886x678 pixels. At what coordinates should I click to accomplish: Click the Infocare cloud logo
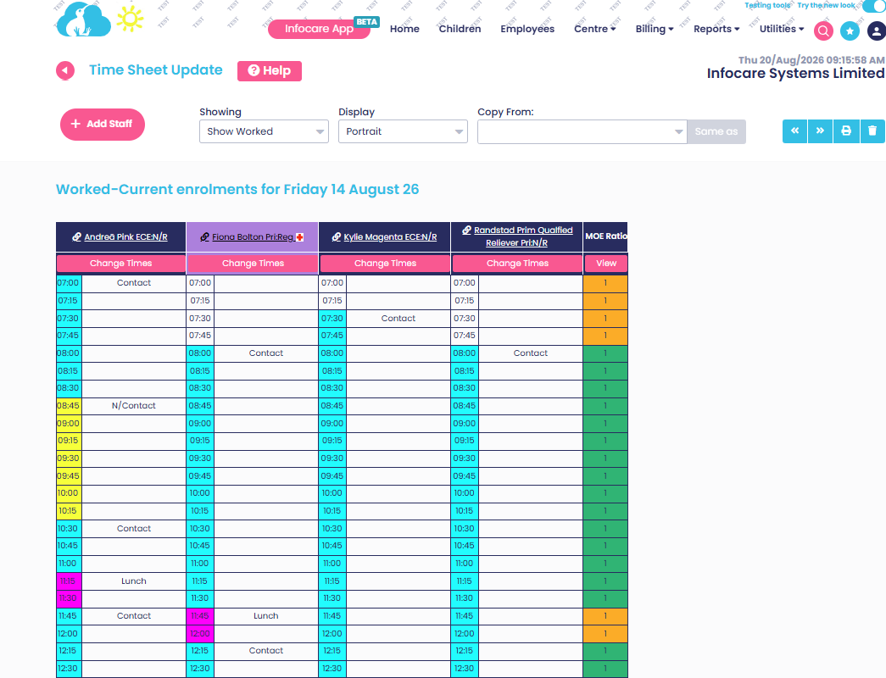coord(84,19)
